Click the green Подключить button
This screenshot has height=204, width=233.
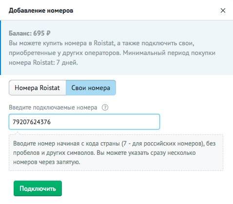(38, 188)
